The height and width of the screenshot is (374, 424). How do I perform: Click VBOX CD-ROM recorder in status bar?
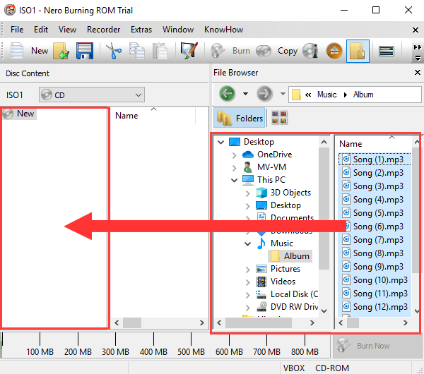coord(316,368)
